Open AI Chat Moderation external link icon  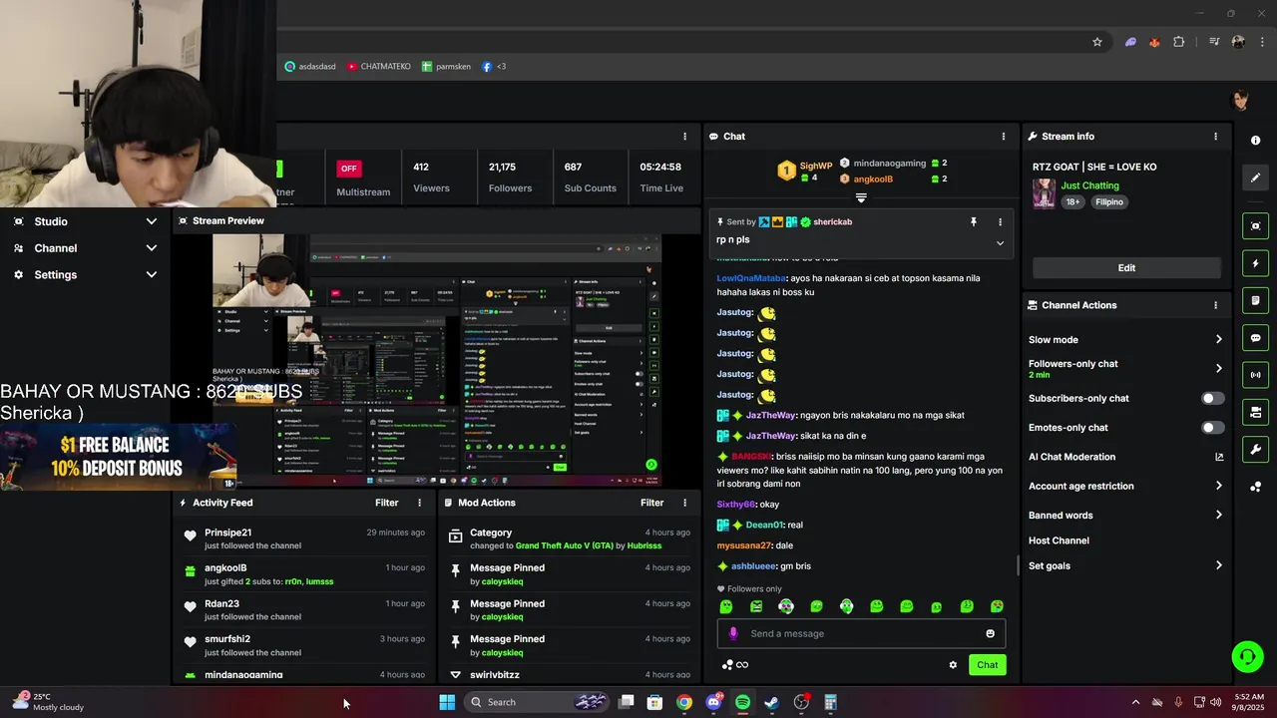point(1219,457)
